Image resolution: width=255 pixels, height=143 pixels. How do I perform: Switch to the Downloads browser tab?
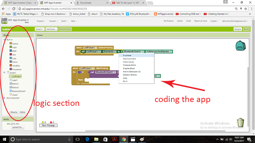(x=92, y=3)
